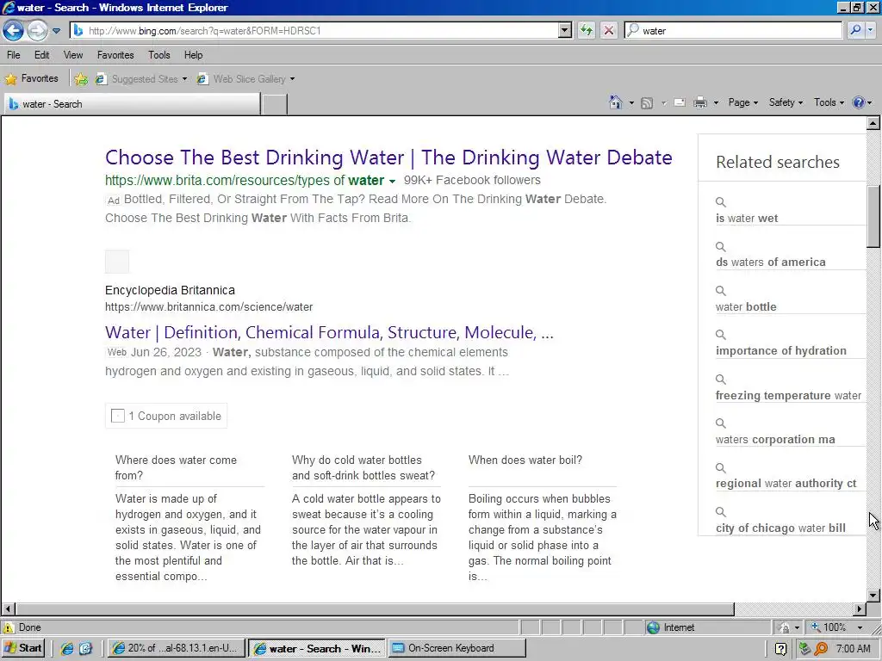Open related search 'is water wet'
Viewport: 882px width, 661px height.
pyautogui.click(x=747, y=218)
